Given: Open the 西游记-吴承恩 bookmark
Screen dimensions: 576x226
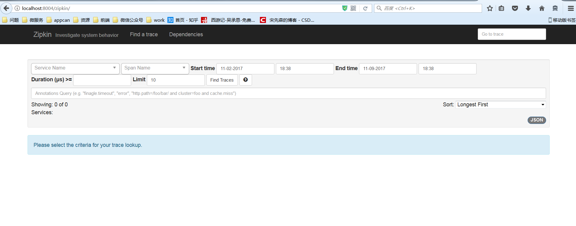Looking at the screenshot, I should pyautogui.click(x=228, y=20).
